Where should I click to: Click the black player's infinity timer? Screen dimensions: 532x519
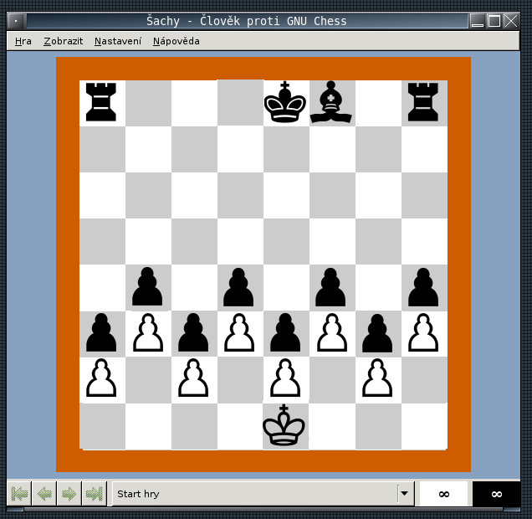pyautogui.click(x=496, y=494)
